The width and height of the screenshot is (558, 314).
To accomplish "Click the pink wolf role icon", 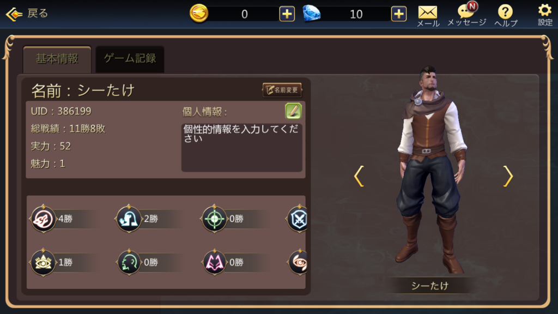I will (x=214, y=262).
